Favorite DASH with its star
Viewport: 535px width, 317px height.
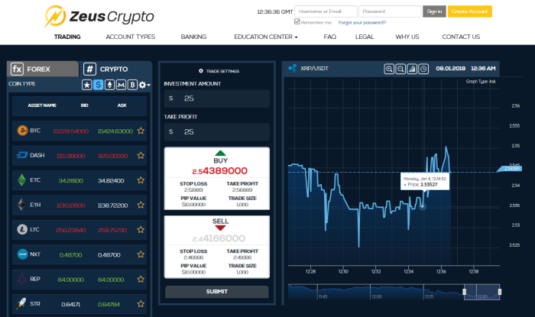click(x=141, y=155)
